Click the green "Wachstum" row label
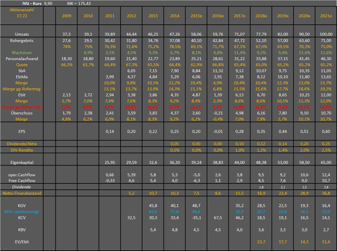337x251 pixels. coord(22,53)
